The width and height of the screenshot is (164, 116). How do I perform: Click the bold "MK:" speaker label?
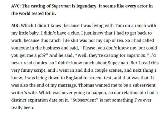tap(15, 26)
